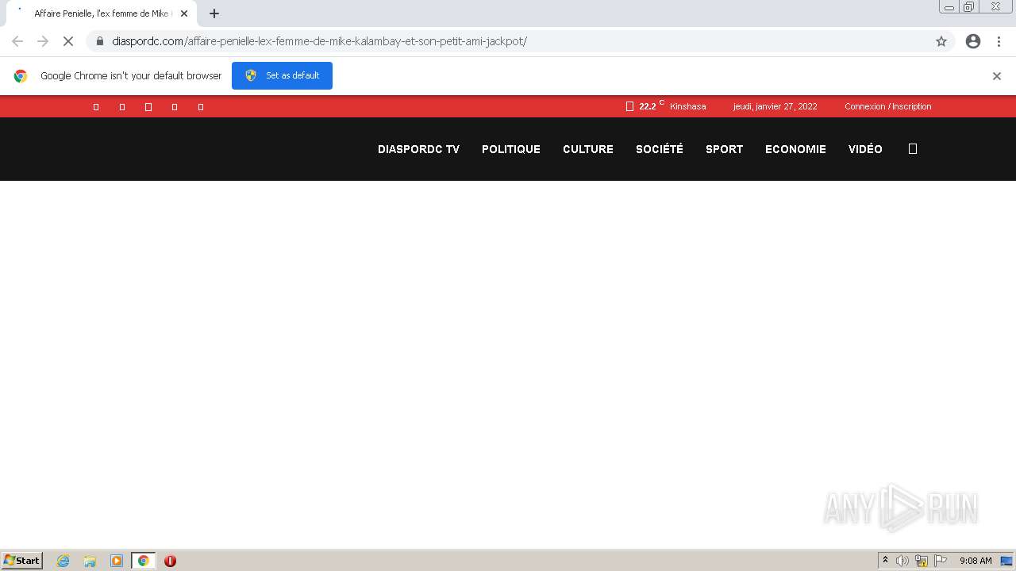Go back to the previous page

(17, 41)
